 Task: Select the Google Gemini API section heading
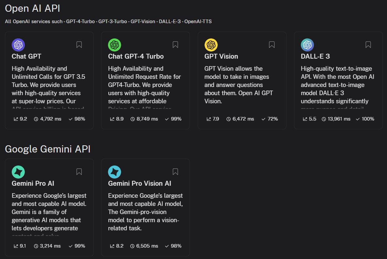[48, 149]
